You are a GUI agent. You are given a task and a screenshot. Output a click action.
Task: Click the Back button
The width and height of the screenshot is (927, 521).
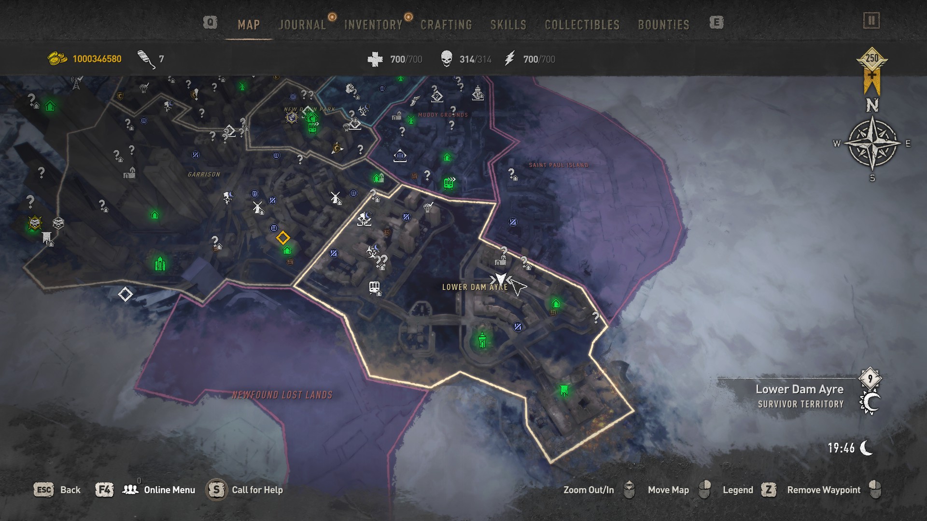click(x=57, y=490)
